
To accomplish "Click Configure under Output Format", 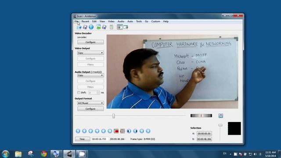I will coord(90,109).
